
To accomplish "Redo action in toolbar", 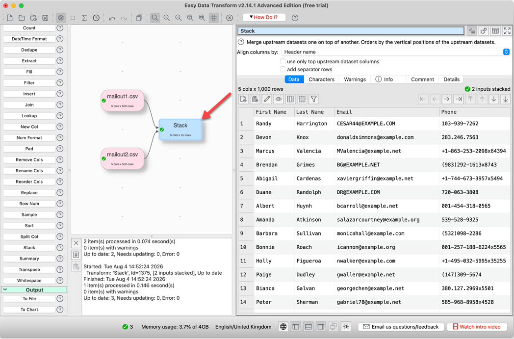I will (124, 18).
